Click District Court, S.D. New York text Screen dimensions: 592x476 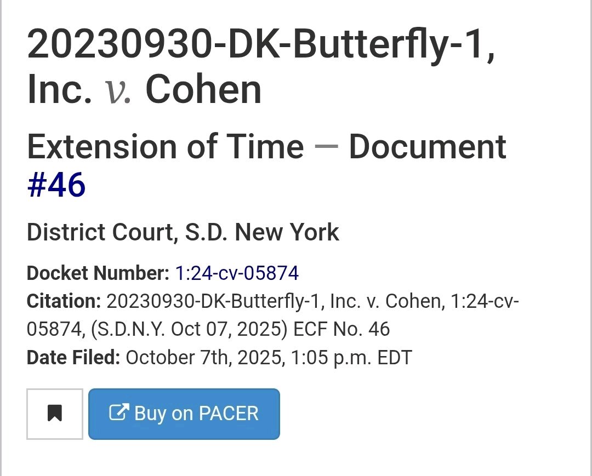(x=183, y=232)
